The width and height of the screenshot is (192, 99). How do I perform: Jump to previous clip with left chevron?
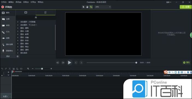(x=76, y=63)
